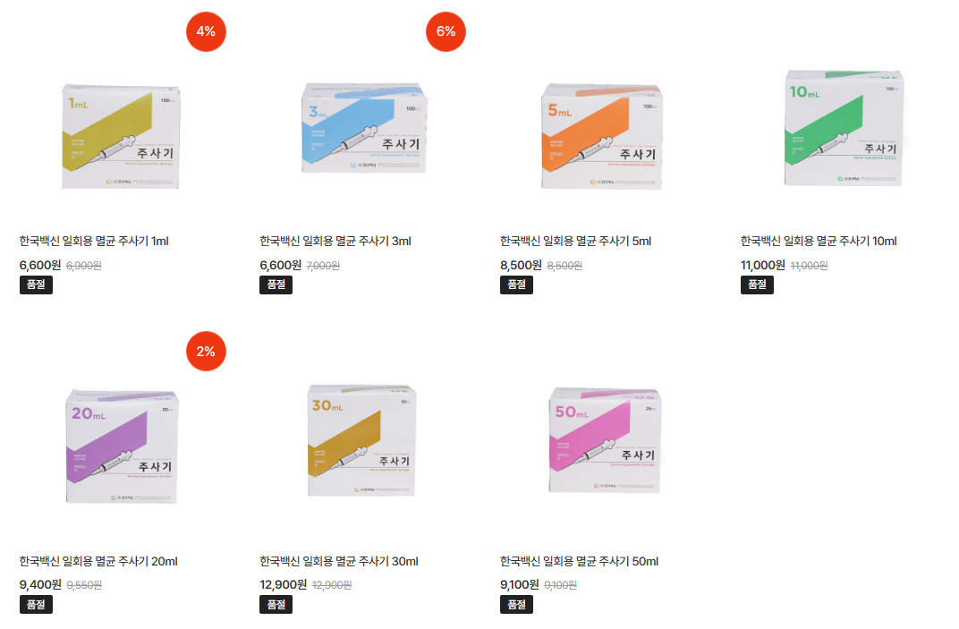
Task: Select the 30ml syringe product image
Action: (x=361, y=445)
